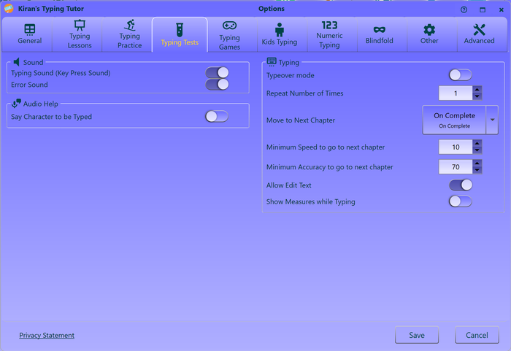
Task: Decrease Repeat Number of Times value
Action: [477, 97]
